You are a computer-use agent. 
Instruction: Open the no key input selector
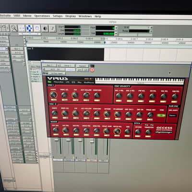coord(57,73)
